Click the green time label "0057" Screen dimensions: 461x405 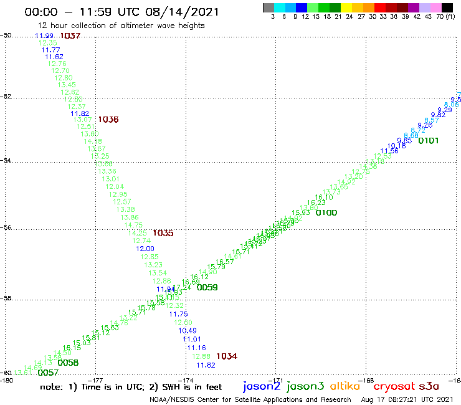click(48, 373)
